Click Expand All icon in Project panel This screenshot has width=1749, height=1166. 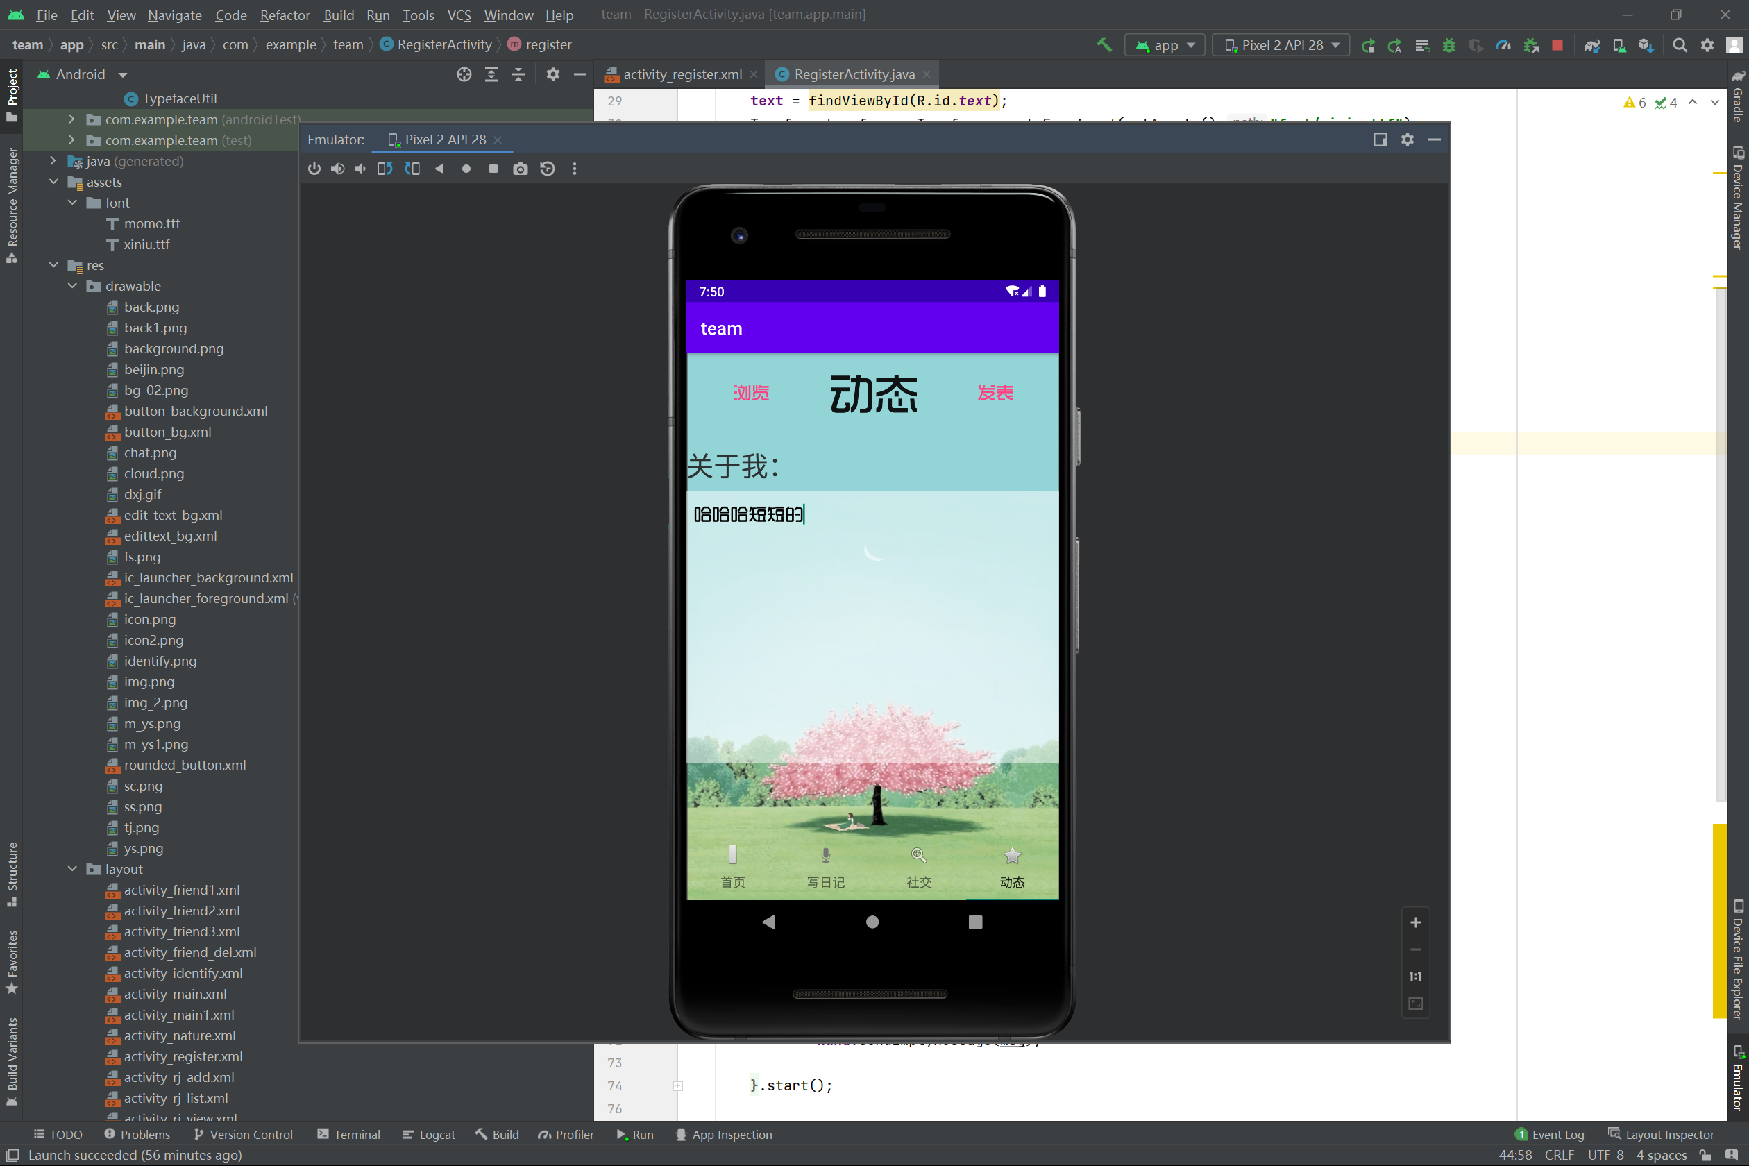click(491, 74)
